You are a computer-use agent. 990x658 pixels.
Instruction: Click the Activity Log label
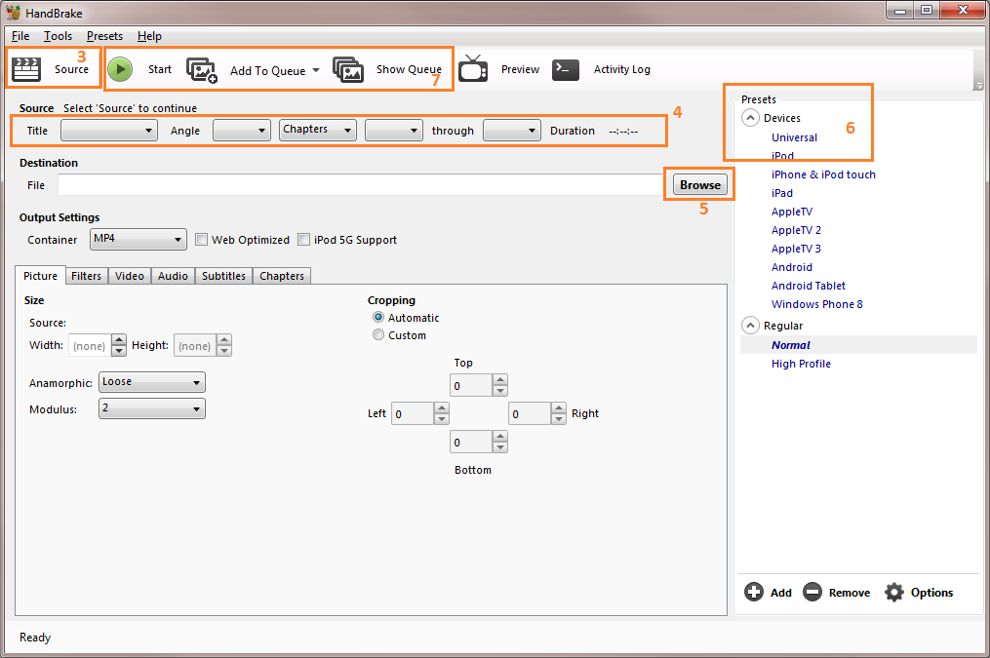622,69
